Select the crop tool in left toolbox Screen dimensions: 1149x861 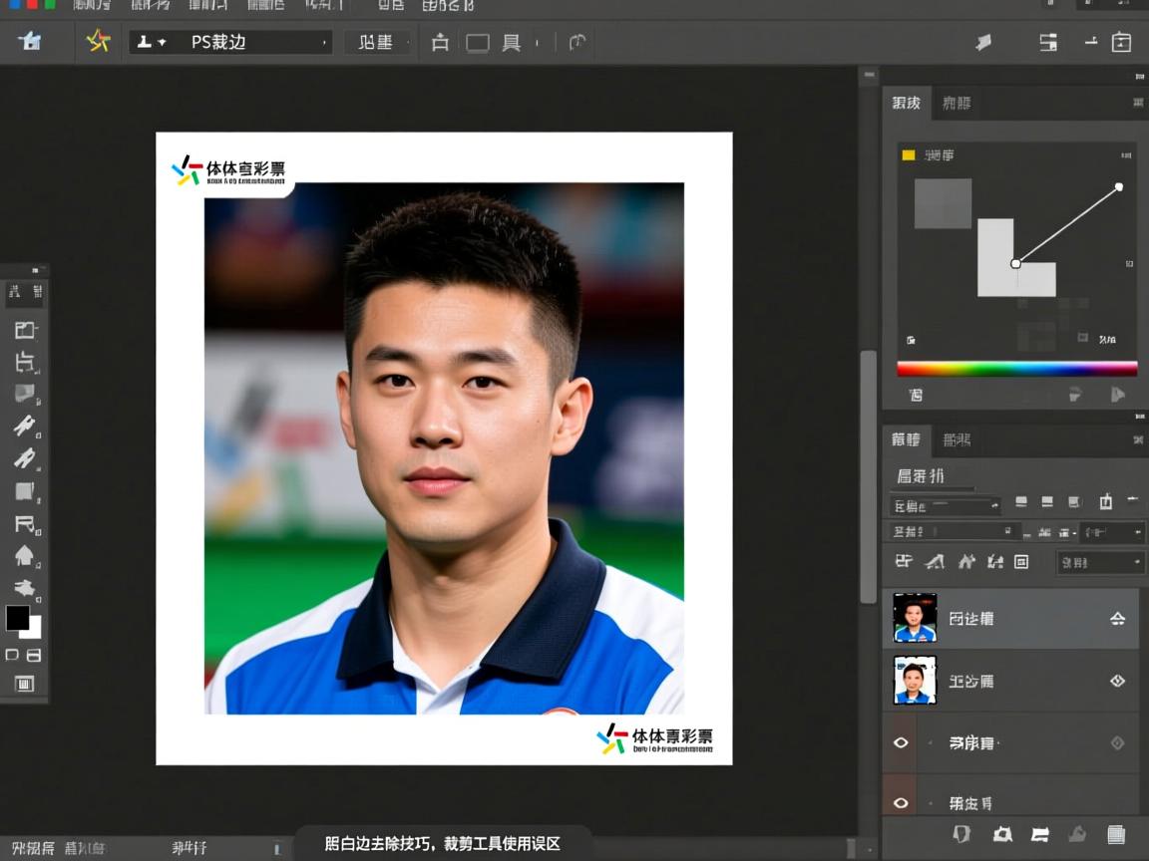(25, 362)
